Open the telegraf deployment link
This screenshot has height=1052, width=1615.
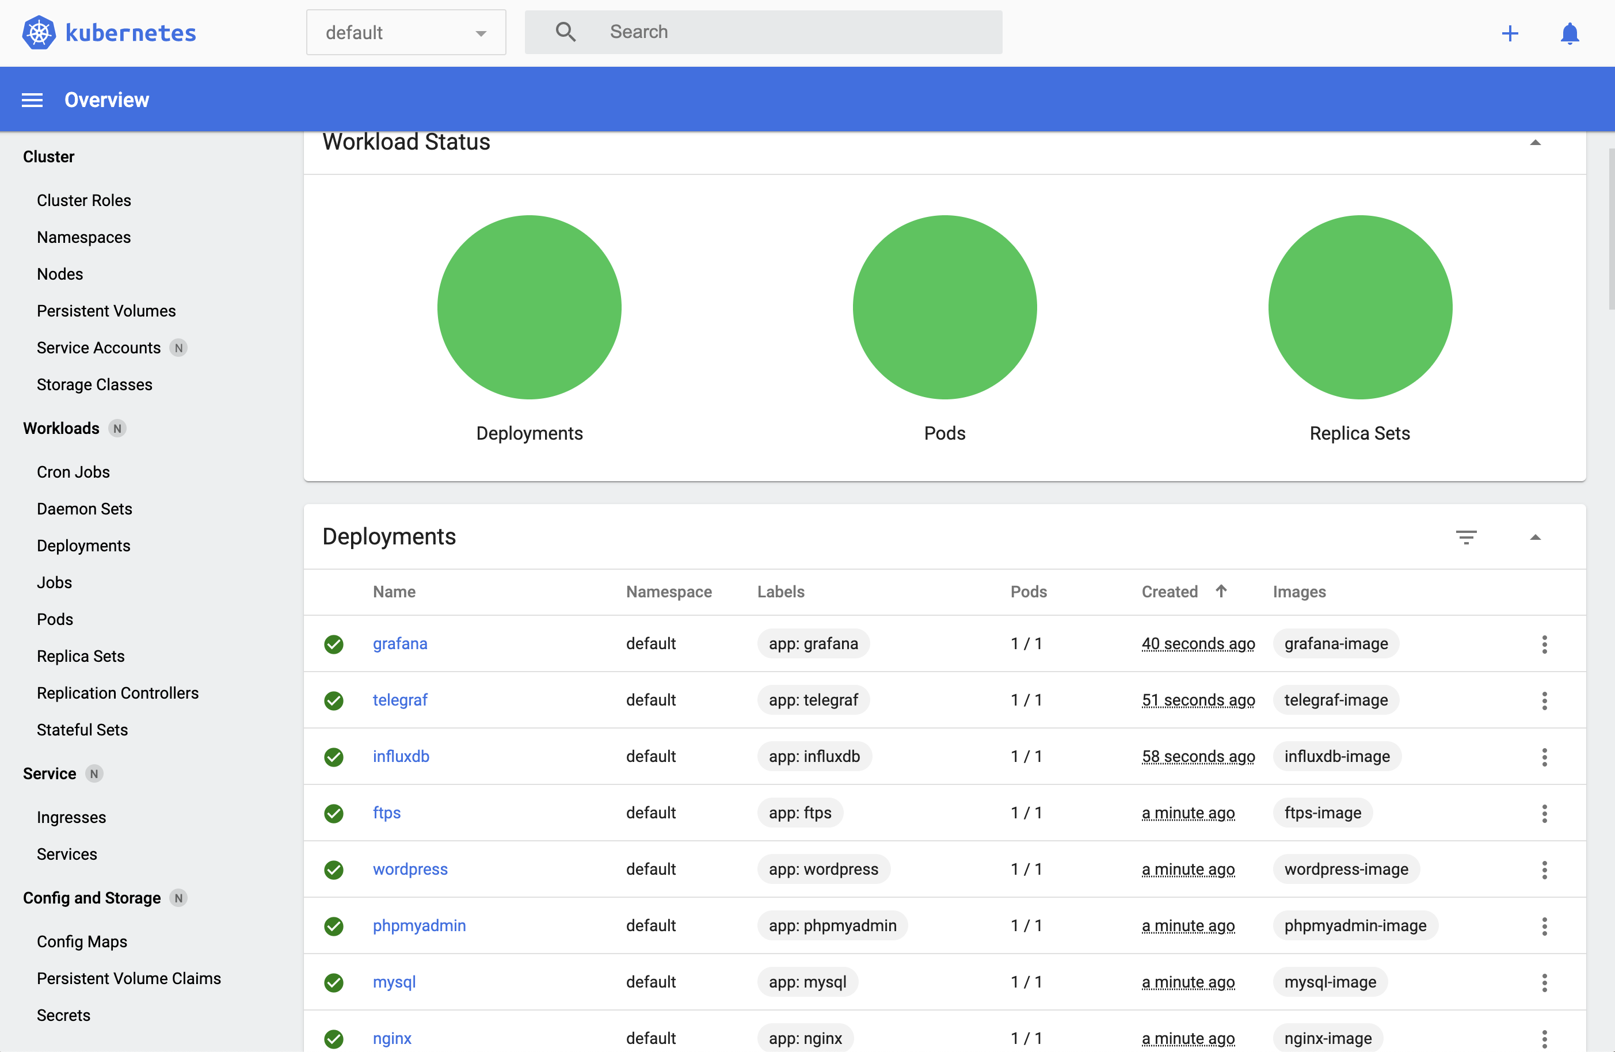click(x=399, y=700)
